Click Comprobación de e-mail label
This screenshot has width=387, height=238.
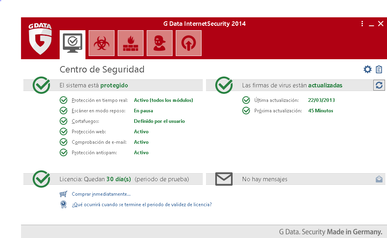point(99,142)
